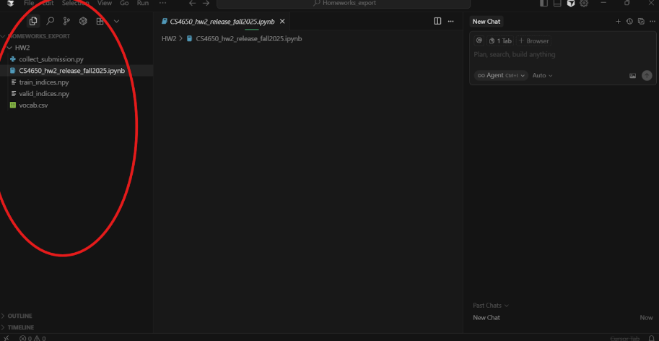
Task: Open collect_submission.py file
Action: [x=51, y=59]
